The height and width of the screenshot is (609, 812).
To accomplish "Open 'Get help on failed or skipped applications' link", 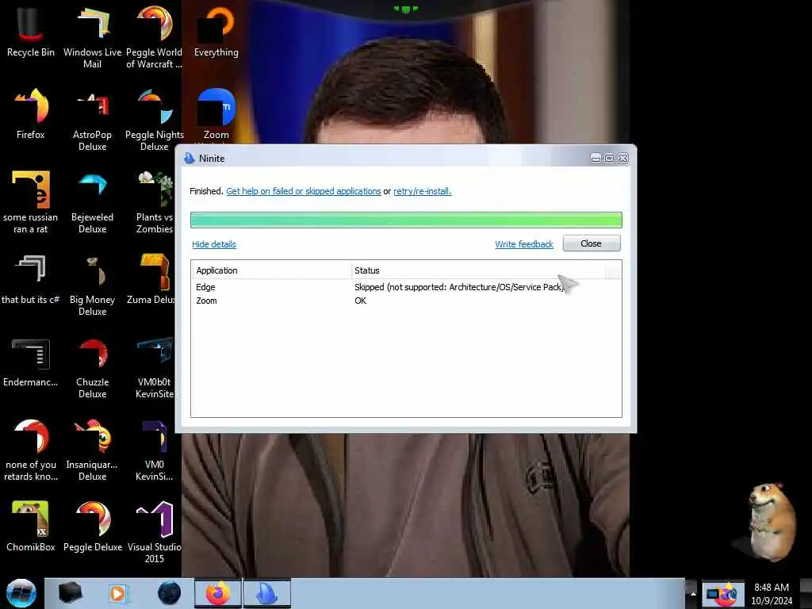I will pyautogui.click(x=304, y=191).
